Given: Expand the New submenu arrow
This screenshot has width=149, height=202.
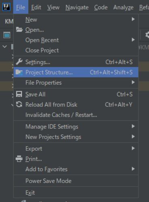Looking at the screenshot, I should [x=133, y=19].
